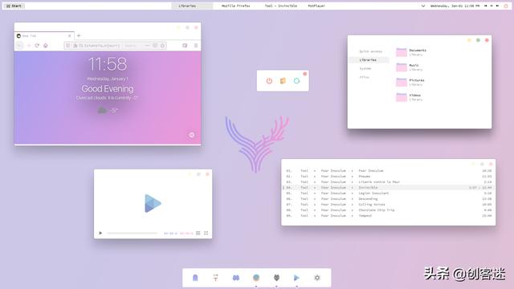Open a new Firefox tab with plus
The height and width of the screenshot is (289, 514).
[79, 35]
